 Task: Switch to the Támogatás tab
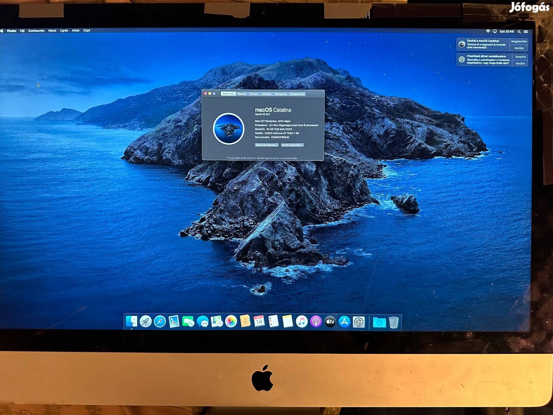tap(280, 94)
